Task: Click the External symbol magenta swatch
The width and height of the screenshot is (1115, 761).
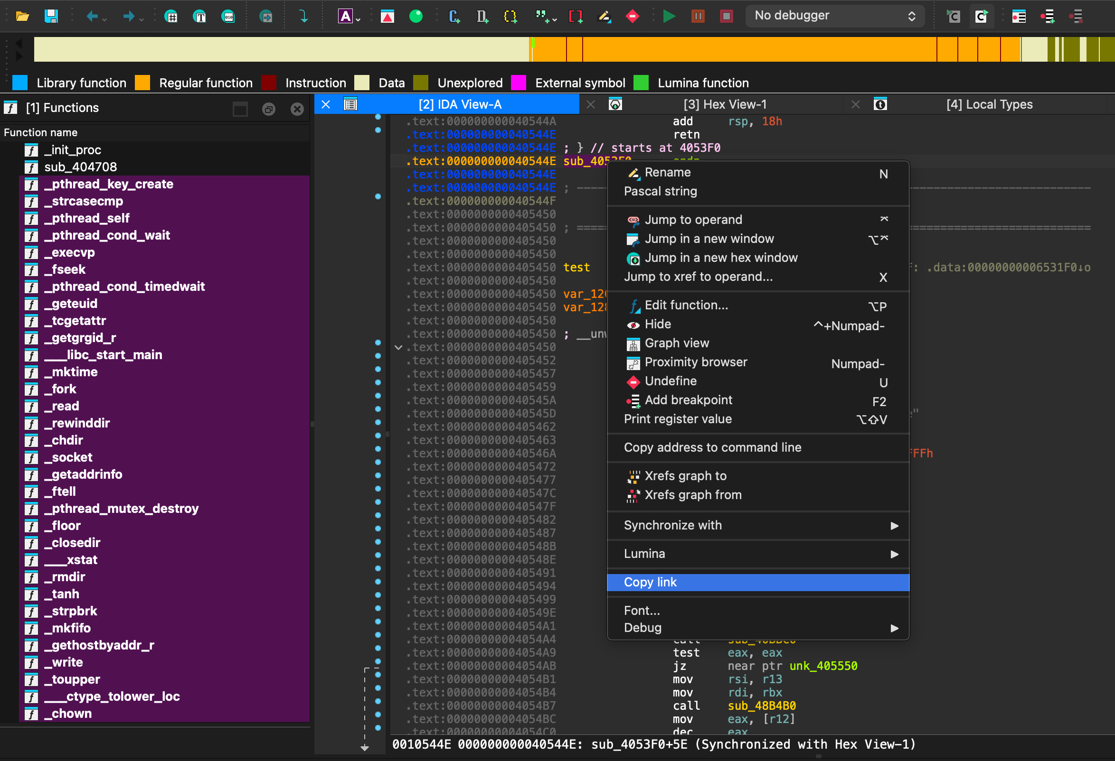Action: 519,83
